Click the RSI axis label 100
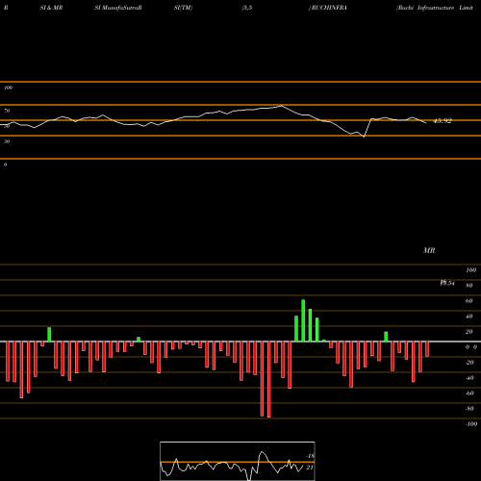The height and width of the screenshot is (481, 481). pos(8,88)
